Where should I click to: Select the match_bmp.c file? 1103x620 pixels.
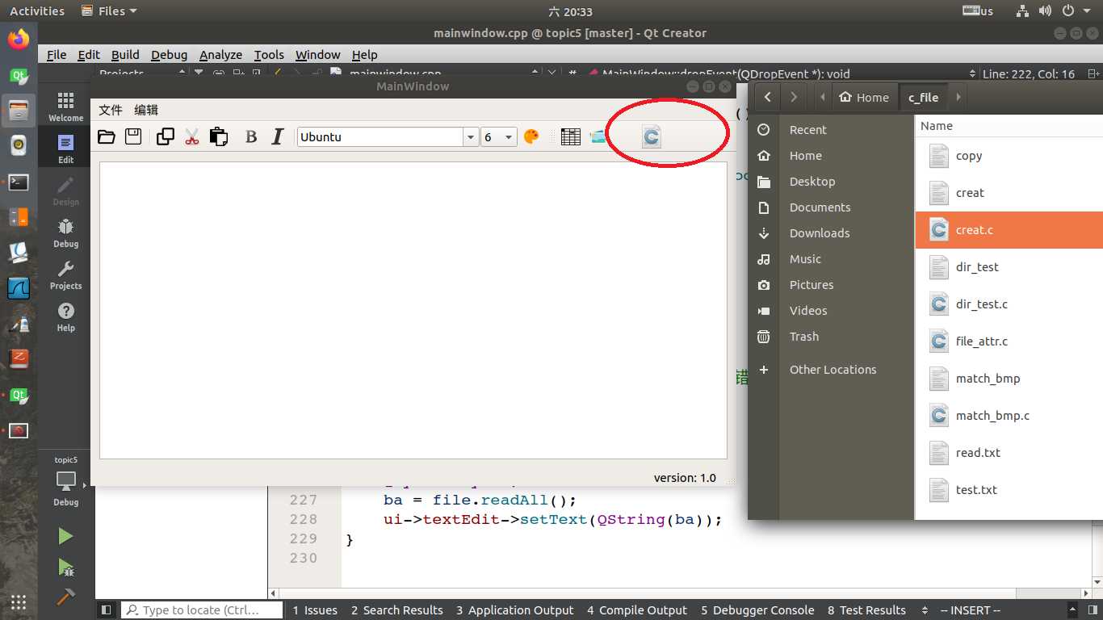coord(1009,416)
